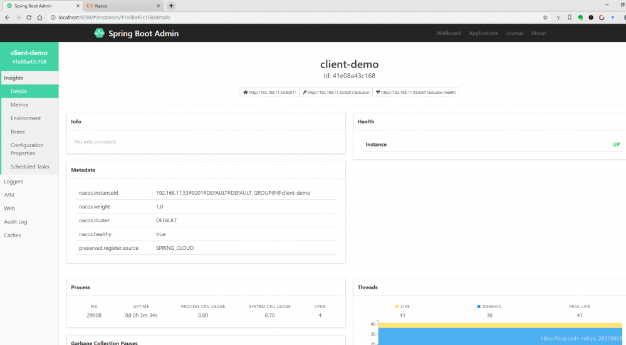Screen dimensions: 626x345
Task: Open Loggers in the sidebar
Action: pyautogui.click(x=29, y=182)
